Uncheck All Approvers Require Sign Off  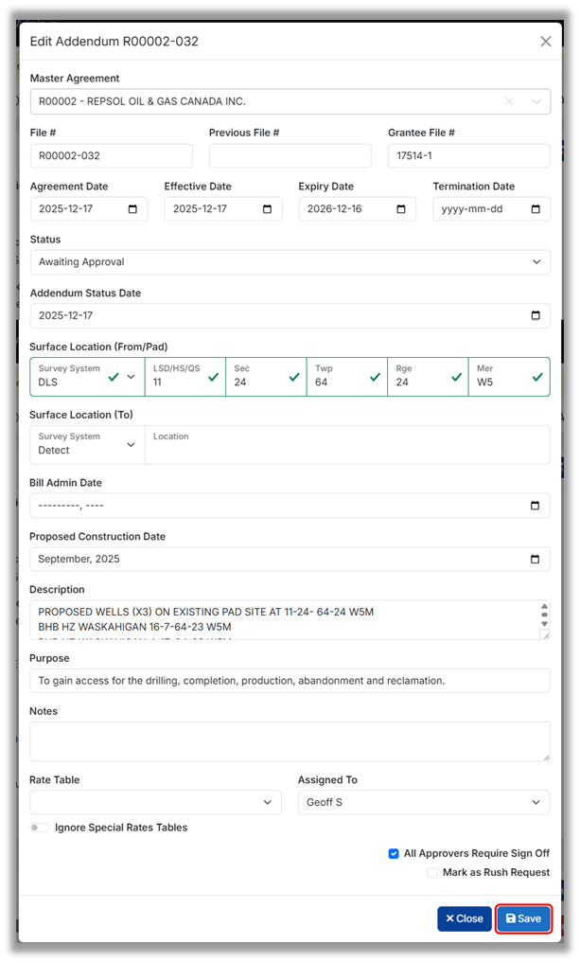[x=394, y=853]
